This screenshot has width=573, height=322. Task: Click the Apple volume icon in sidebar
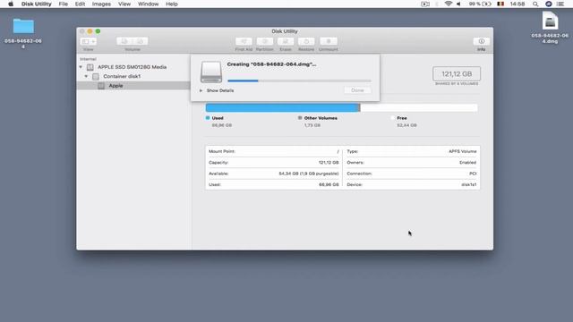click(x=101, y=86)
